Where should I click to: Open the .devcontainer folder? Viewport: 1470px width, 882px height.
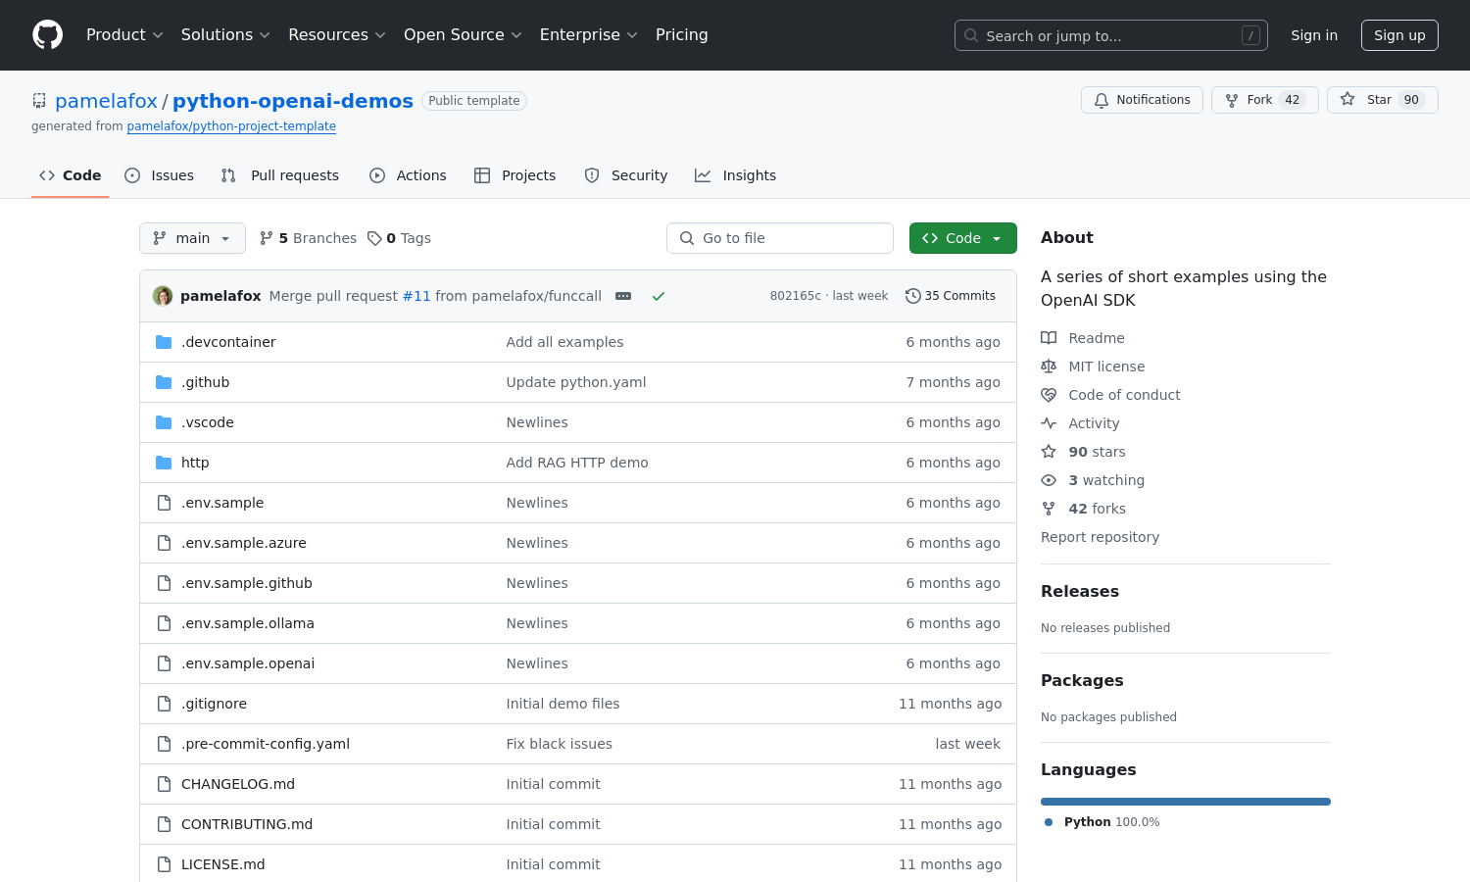click(228, 342)
